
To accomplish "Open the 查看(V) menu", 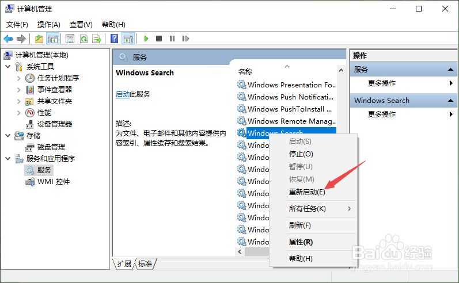I will 81,25.
